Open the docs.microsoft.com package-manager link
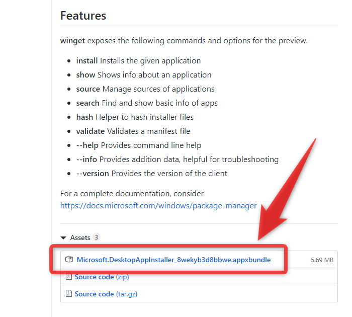352x317 pixels. [x=158, y=206]
